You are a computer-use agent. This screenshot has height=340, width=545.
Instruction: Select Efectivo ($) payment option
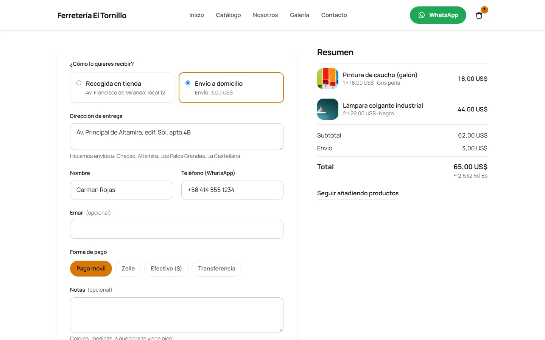[x=166, y=269]
